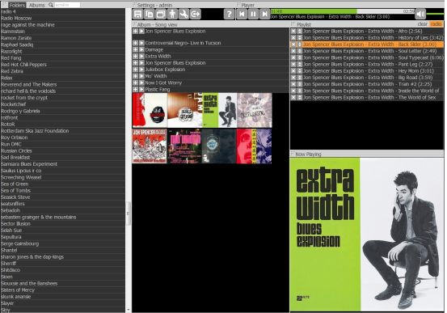Viewport: 447px width, 313px height.
Task: Click the save (floppy disk) icon in Settings
Action: (138, 14)
